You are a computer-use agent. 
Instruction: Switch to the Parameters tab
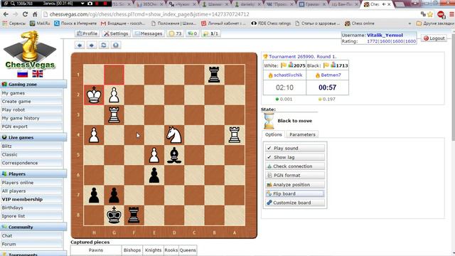click(x=302, y=134)
